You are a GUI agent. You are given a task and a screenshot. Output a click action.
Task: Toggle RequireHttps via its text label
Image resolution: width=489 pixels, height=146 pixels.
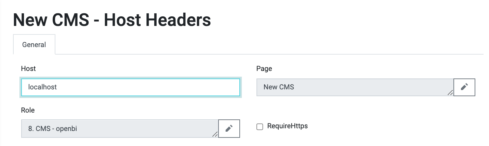(x=287, y=126)
